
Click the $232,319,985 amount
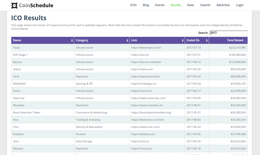point(238,48)
